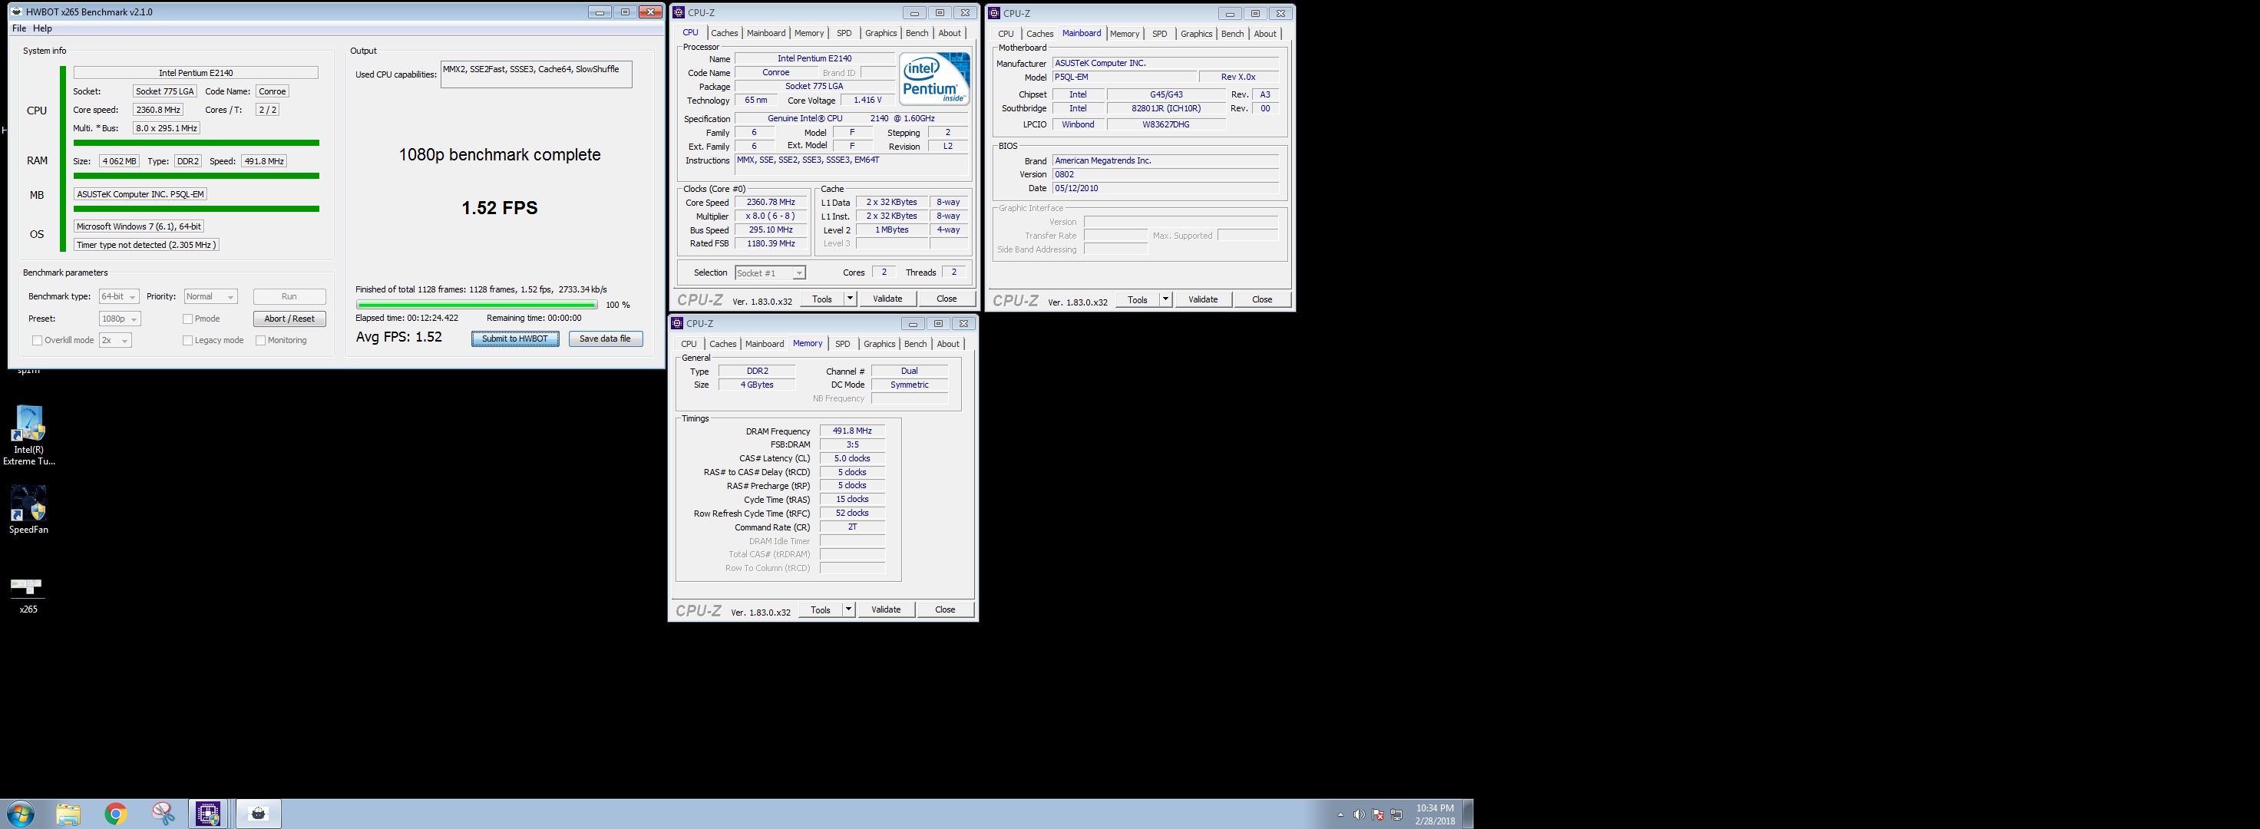Launch Google Chrome from the taskbar
2260x829 pixels.
pyautogui.click(x=115, y=813)
